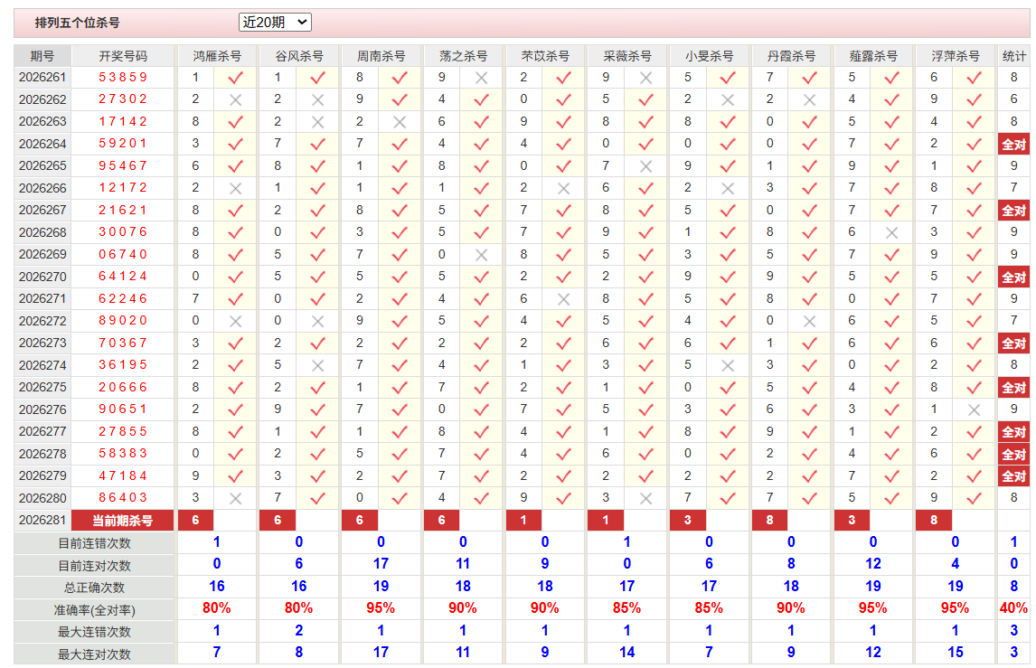
Task: Click 薤露杀号 X mark in row 2026268
Action: [x=892, y=232]
